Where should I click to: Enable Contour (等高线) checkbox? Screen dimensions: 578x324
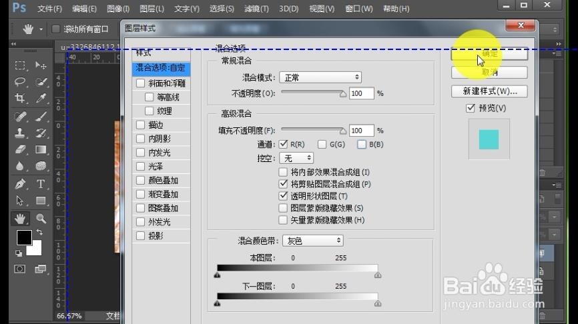[x=150, y=97]
